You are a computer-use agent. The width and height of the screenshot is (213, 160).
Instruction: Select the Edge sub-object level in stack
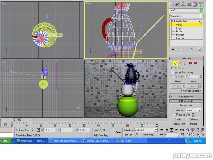(179, 28)
